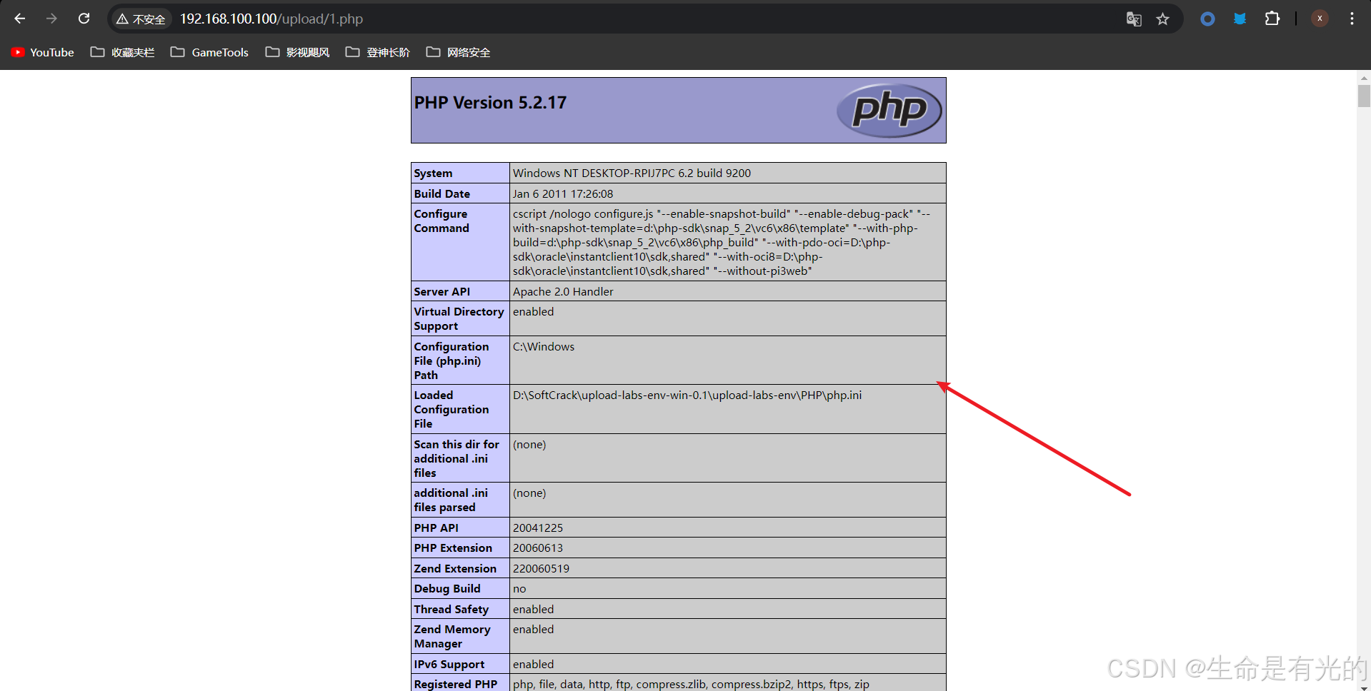Click the Virtual Directory Support label

pyautogui.click(x=459, y=318)
